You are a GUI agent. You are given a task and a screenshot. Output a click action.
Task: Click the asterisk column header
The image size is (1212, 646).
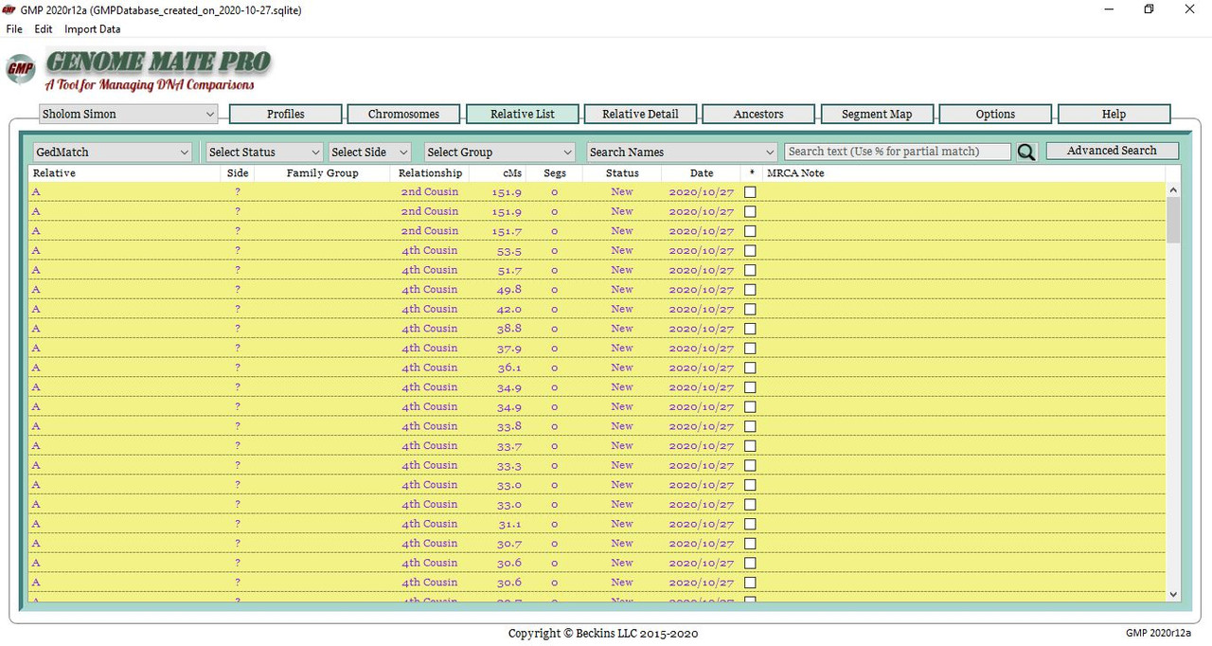(751, 173)
